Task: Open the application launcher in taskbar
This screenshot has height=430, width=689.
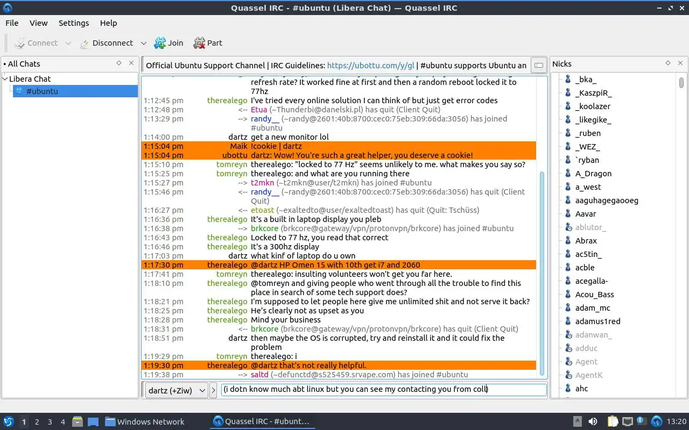Action: 8,421
